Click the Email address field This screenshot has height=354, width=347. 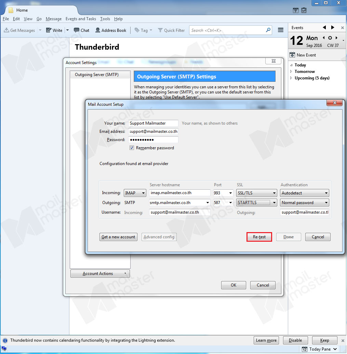coord(153,131)
